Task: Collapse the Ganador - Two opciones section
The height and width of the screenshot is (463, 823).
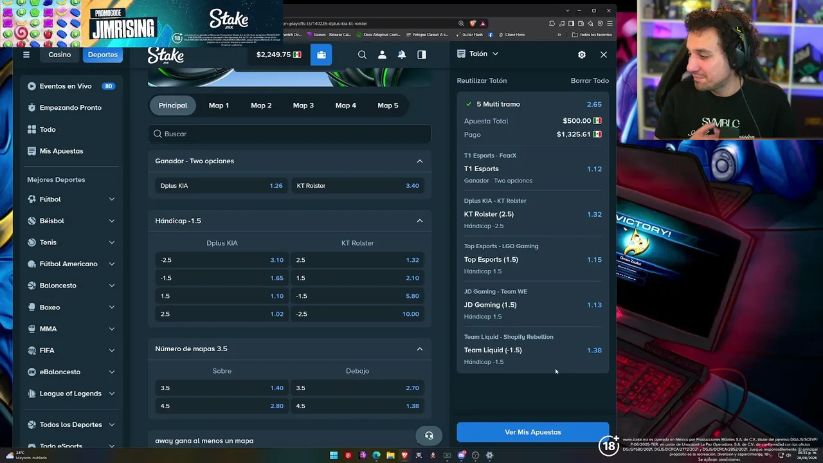Action: pos(420,161)
